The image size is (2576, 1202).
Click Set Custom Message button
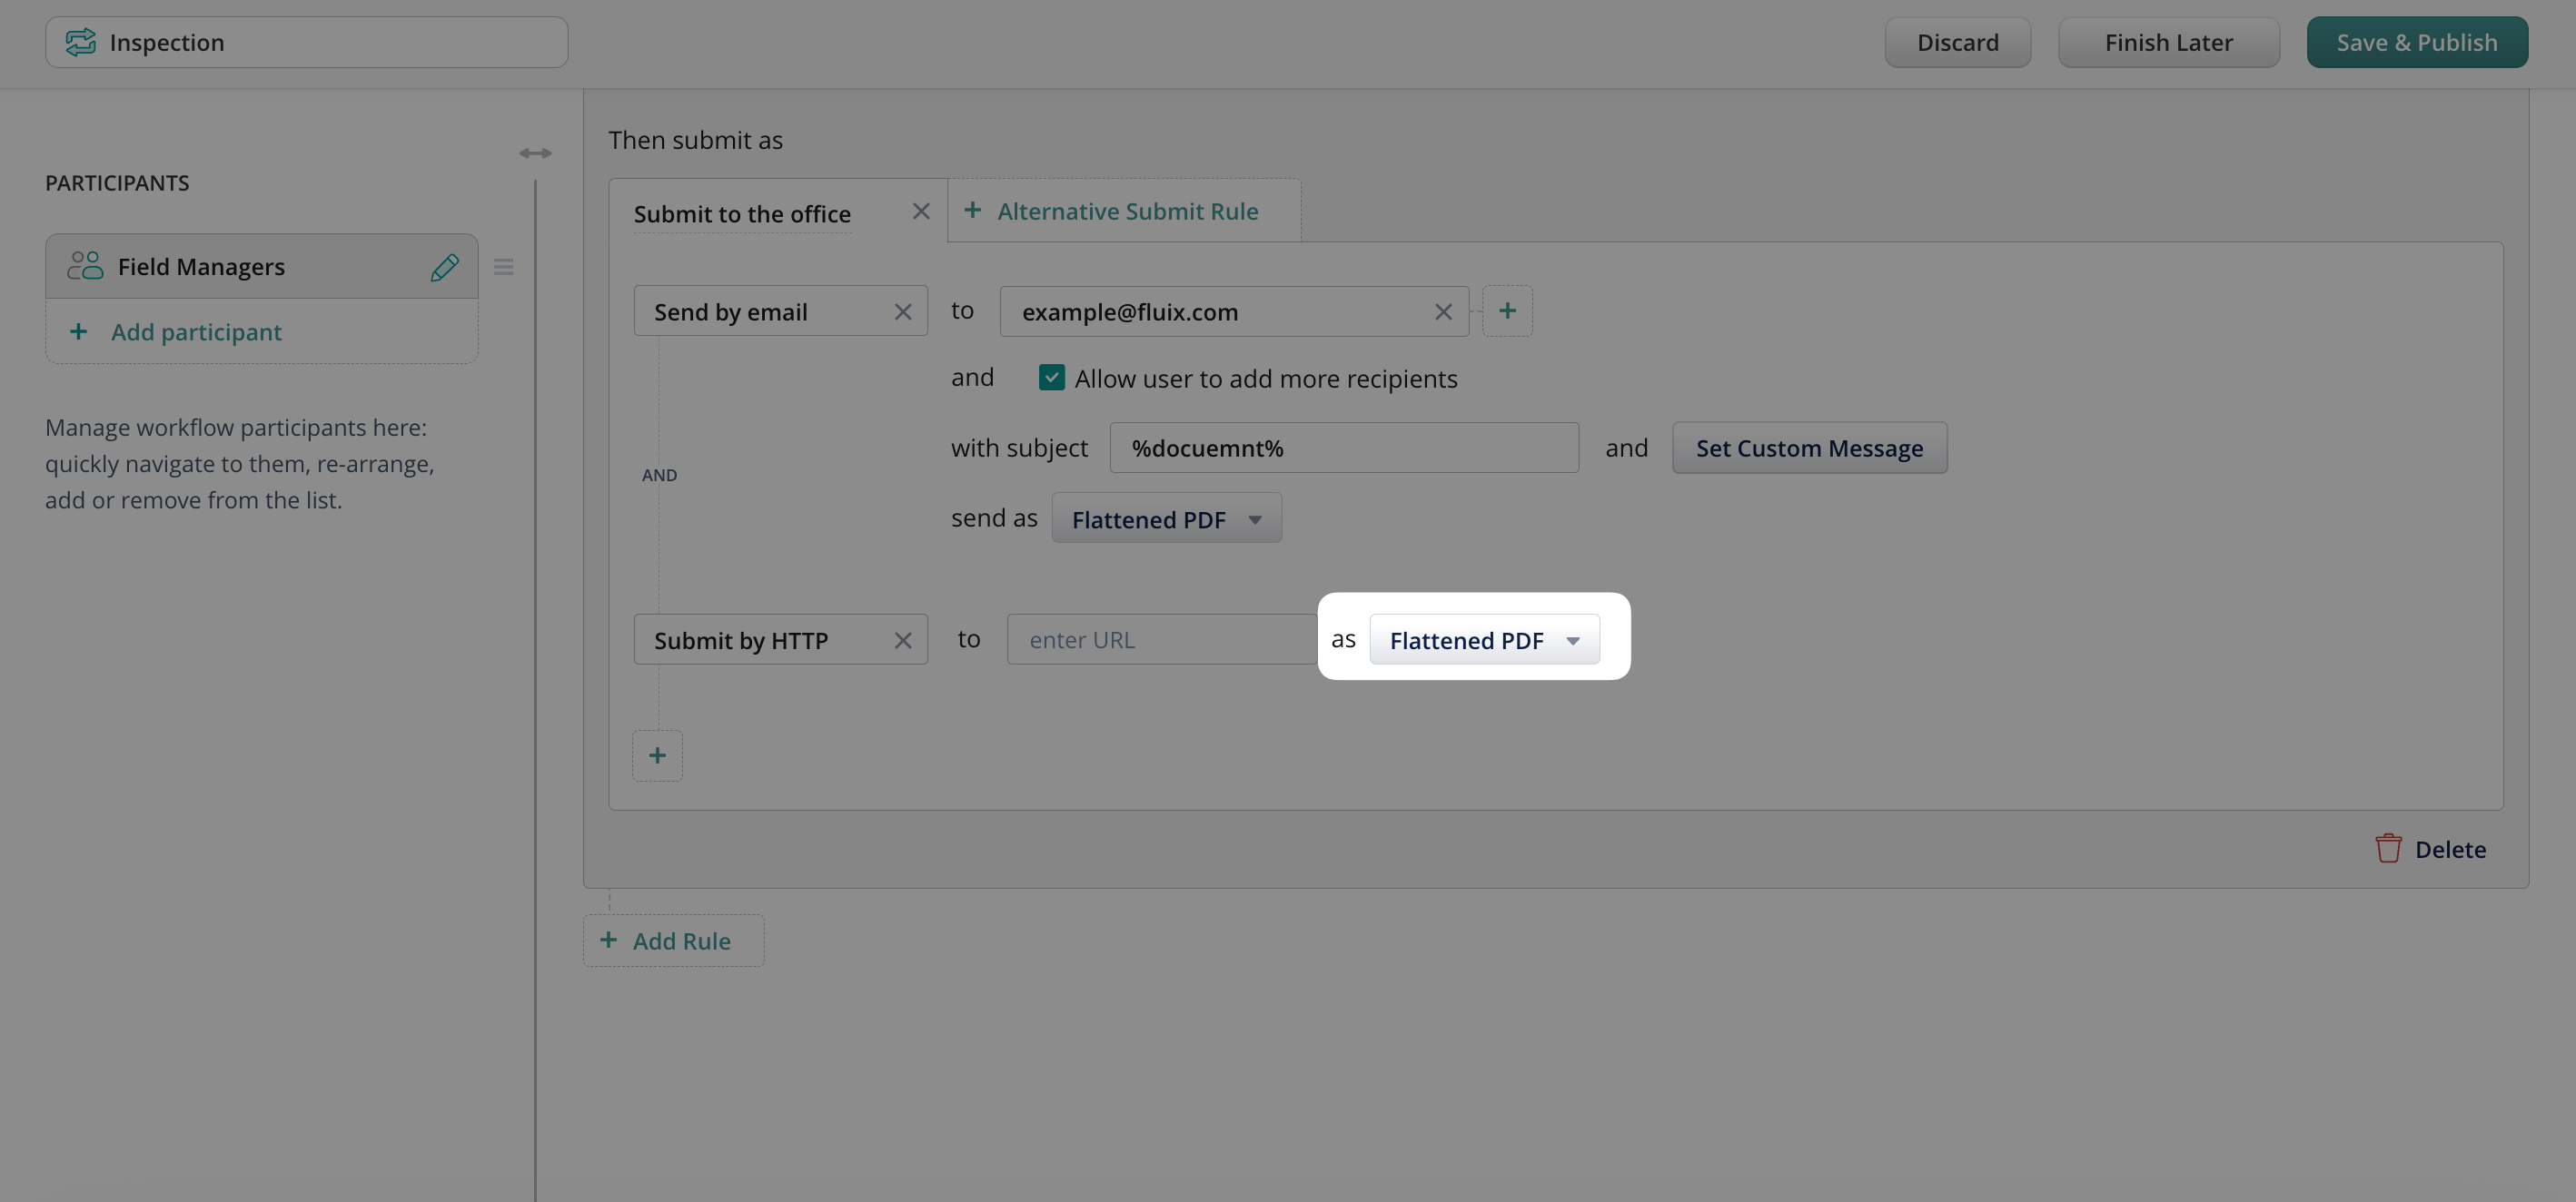[x=1808, y=448]
